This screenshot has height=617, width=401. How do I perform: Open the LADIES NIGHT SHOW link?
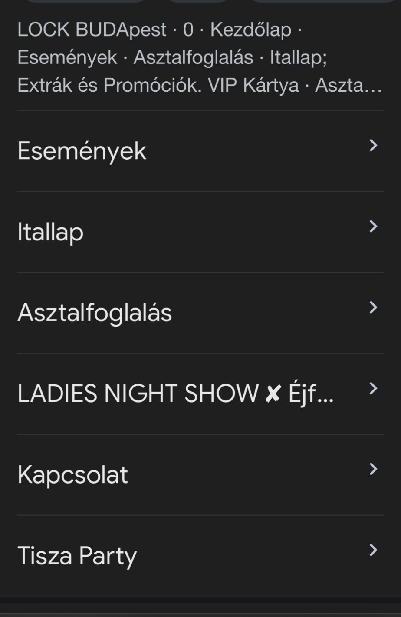click(138, 394)
